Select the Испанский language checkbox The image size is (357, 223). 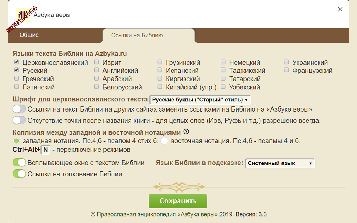tap(160, 70)
